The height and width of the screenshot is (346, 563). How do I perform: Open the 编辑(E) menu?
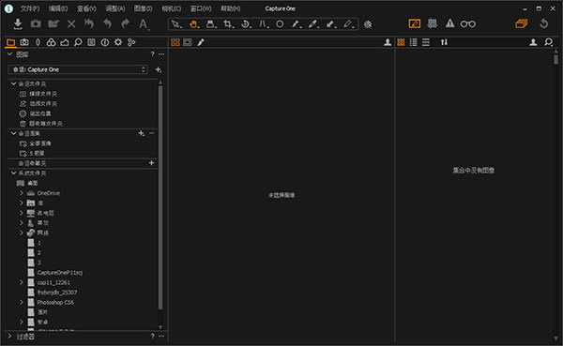coord(58,8)
